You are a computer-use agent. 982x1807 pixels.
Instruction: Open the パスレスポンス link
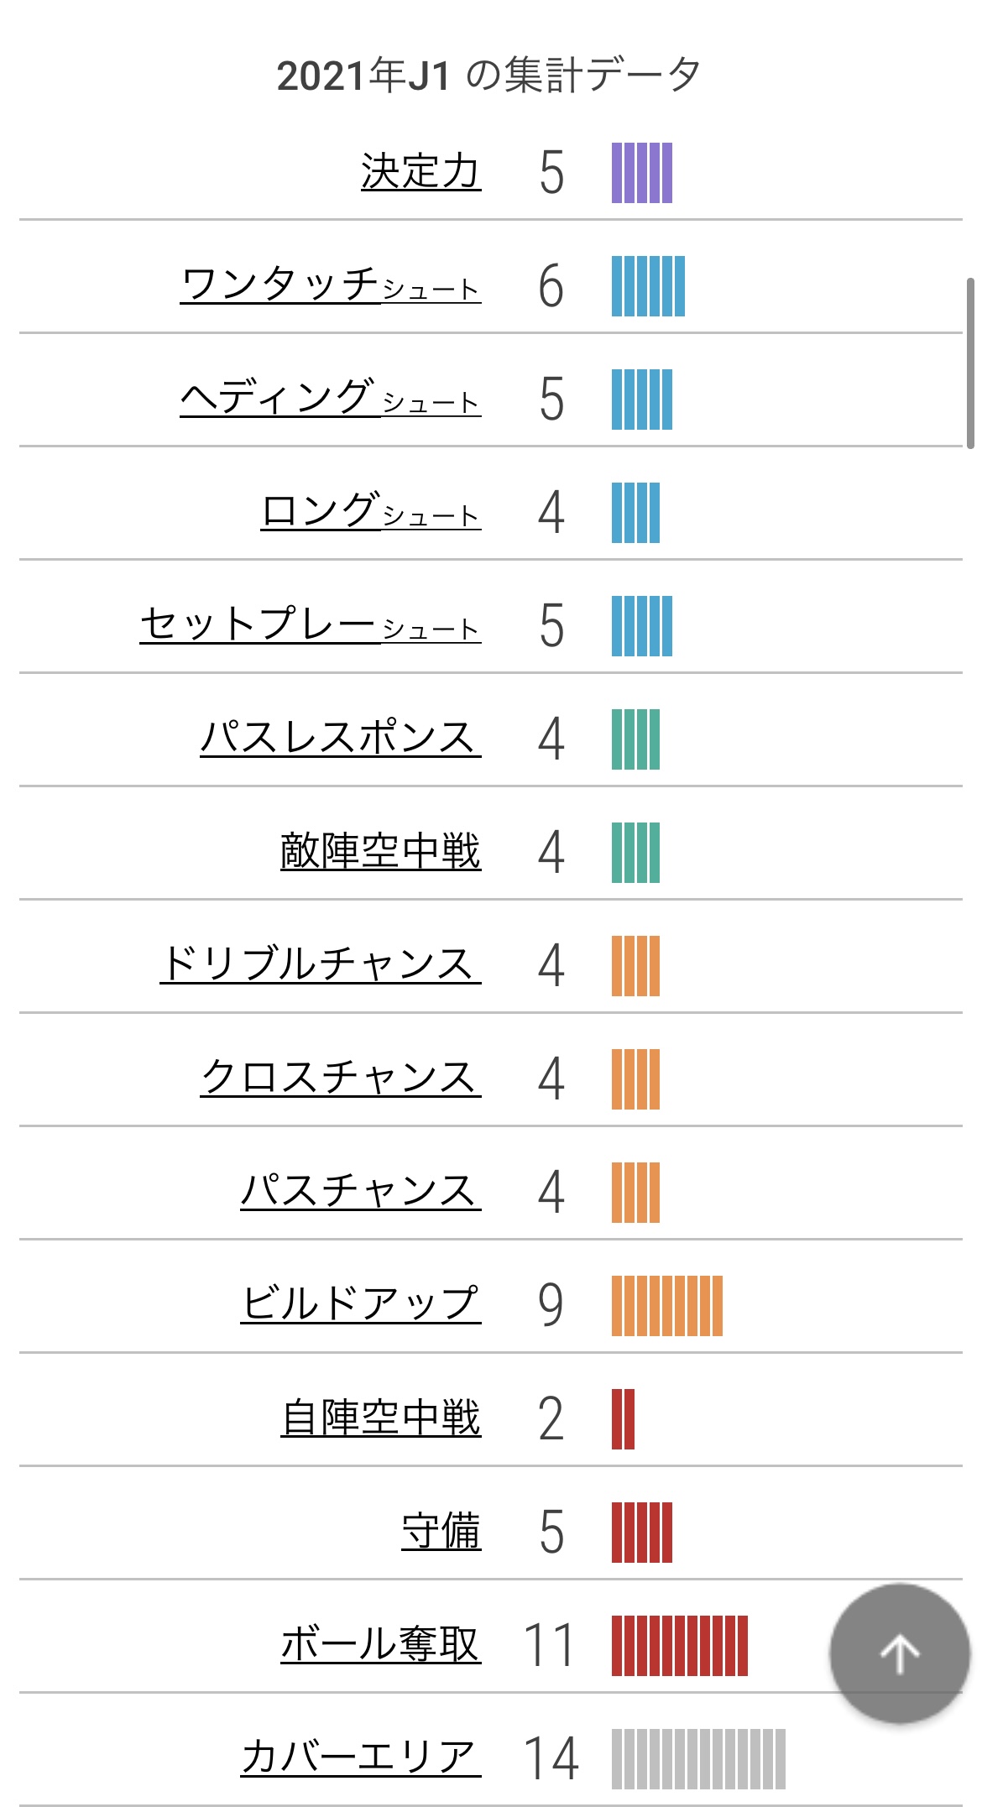pyautogui.click(x=341, y=738)
